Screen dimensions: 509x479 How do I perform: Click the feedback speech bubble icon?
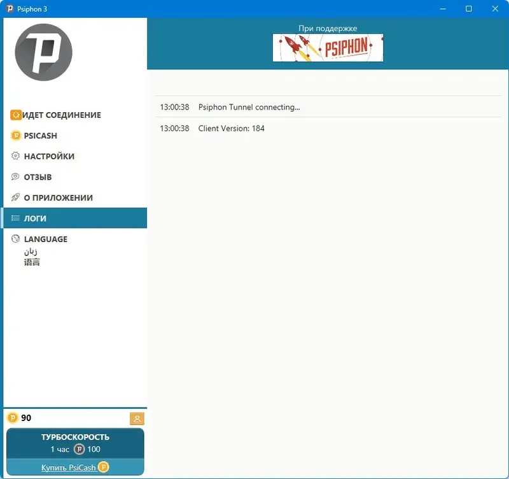15,177
